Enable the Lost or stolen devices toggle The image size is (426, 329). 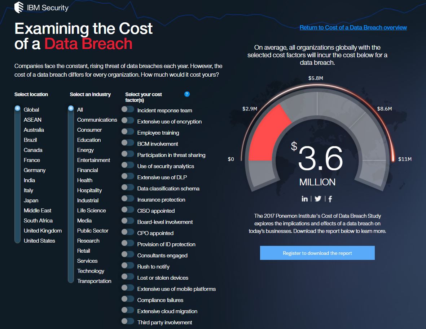128,277
